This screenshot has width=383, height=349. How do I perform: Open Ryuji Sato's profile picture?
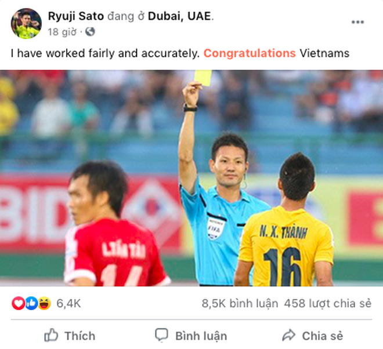[x=26, y=23]
